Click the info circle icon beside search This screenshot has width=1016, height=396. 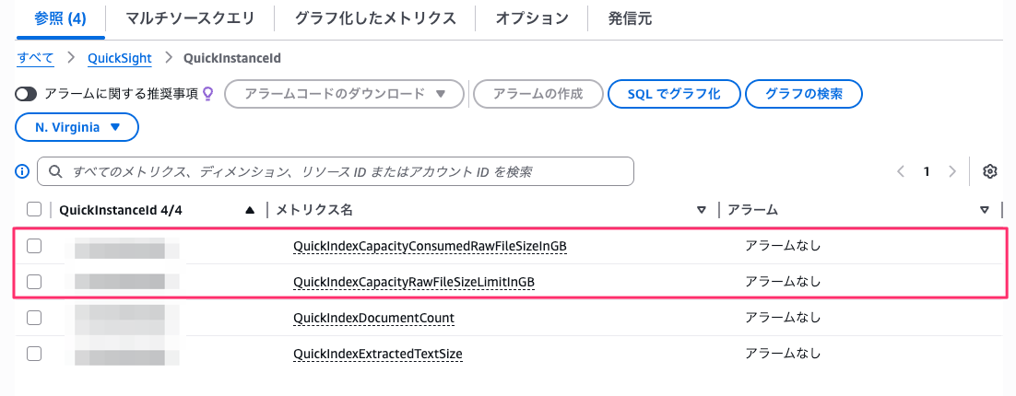(23, 171)
